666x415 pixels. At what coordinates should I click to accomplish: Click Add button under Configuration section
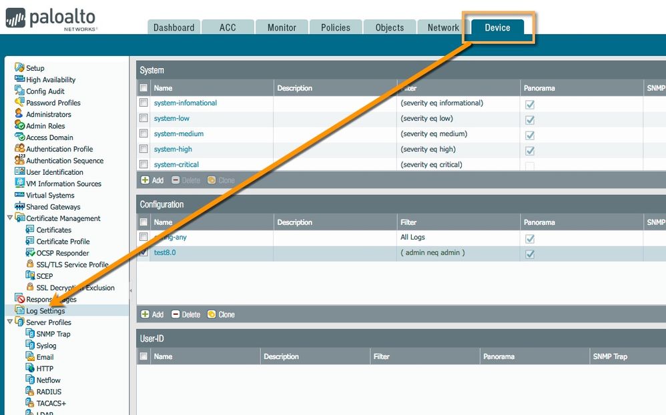click(152, 314)
